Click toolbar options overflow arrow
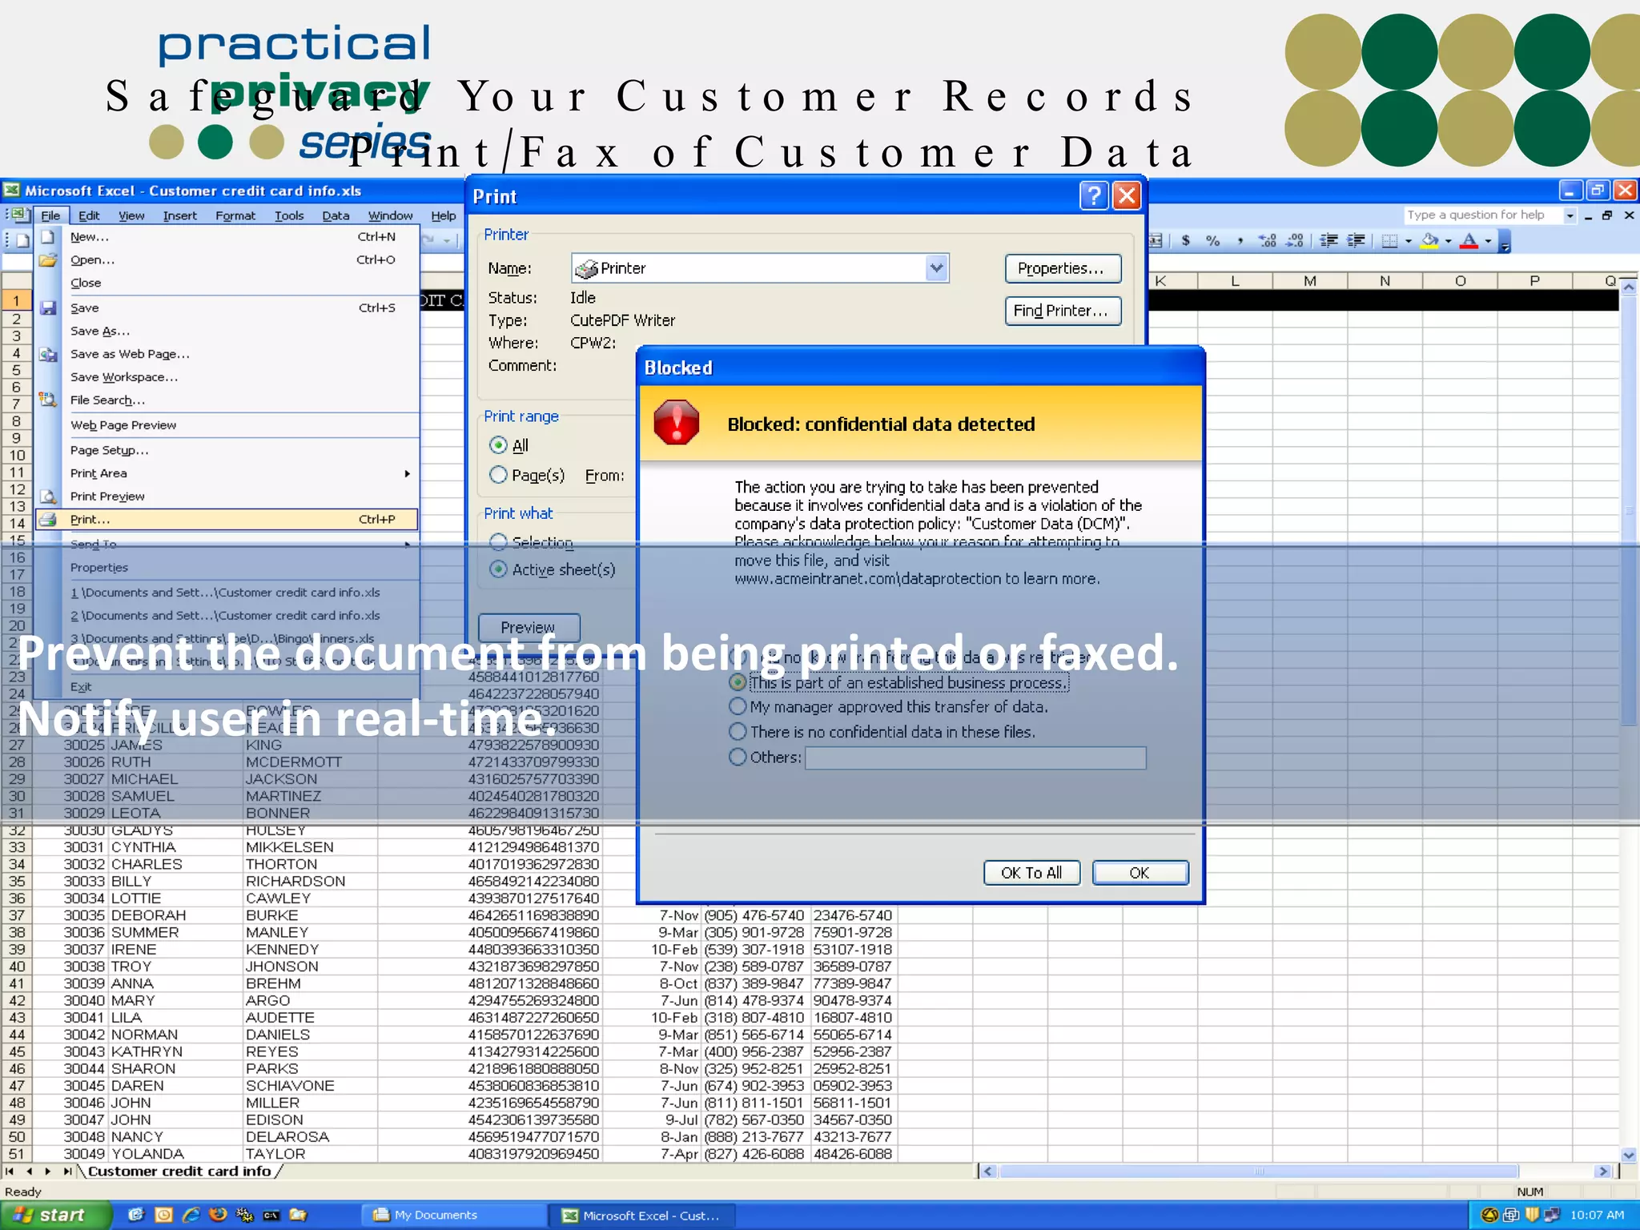 point(1505,242)
